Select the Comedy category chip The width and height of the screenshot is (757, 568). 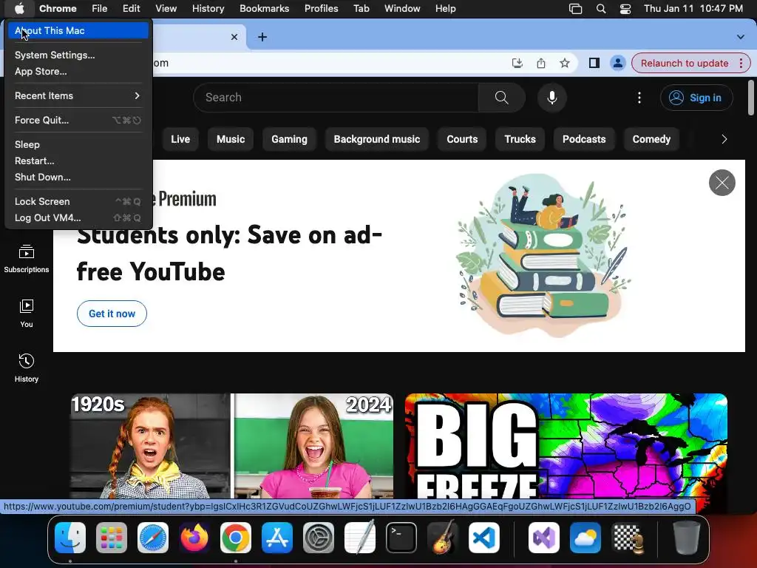point(651,139)
